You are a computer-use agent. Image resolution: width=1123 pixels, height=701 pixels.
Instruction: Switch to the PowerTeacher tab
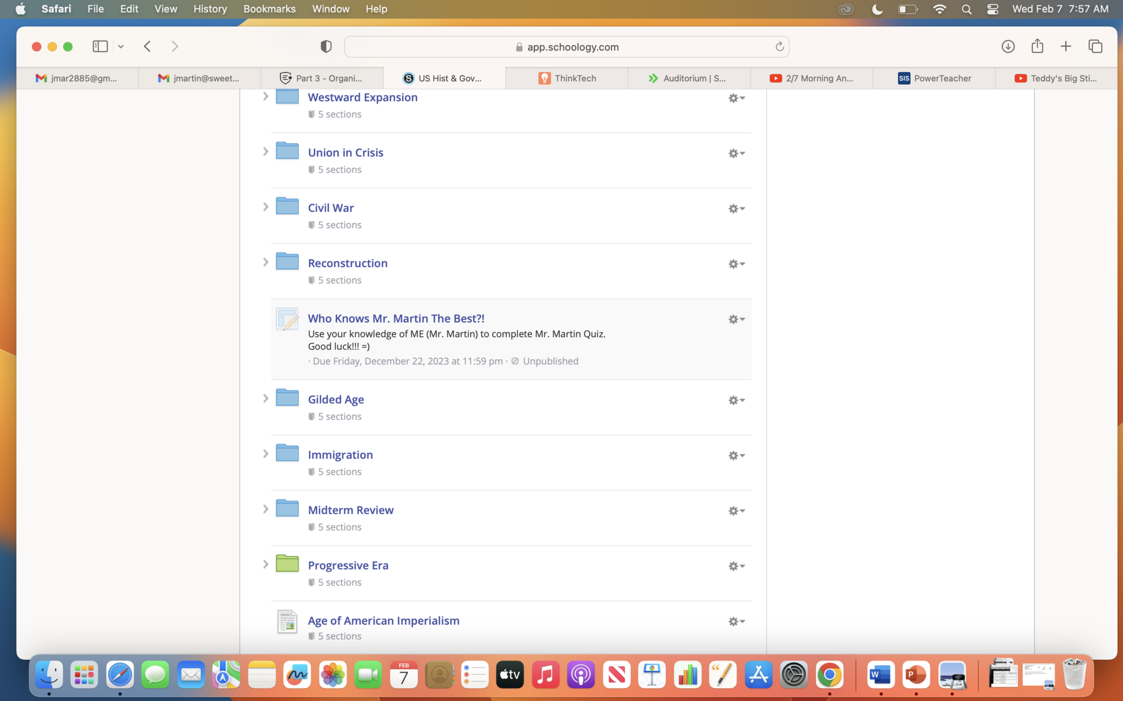934,78
